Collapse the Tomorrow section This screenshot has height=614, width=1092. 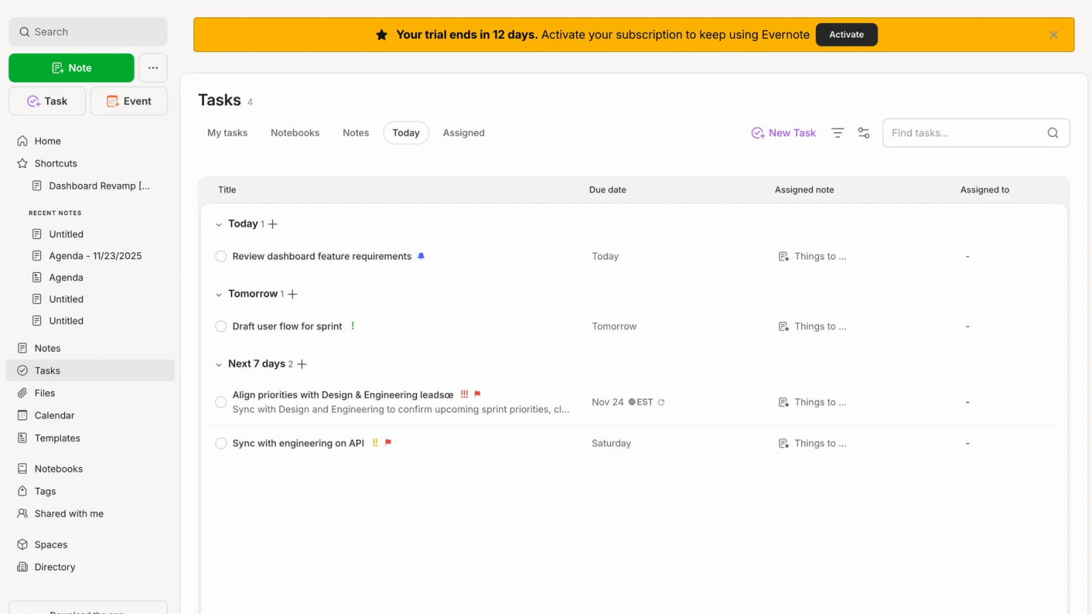[x=218, y=293]
